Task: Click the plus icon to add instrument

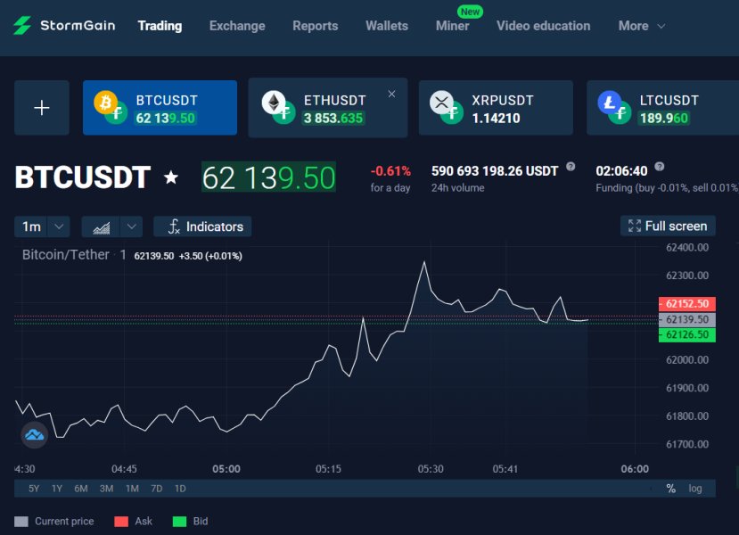Action: (x=41, y=108)
